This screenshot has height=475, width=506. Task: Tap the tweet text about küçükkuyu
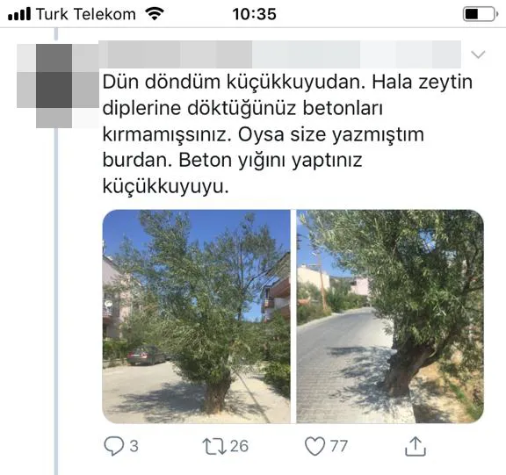pyautogui.click(x=287, y=133)
